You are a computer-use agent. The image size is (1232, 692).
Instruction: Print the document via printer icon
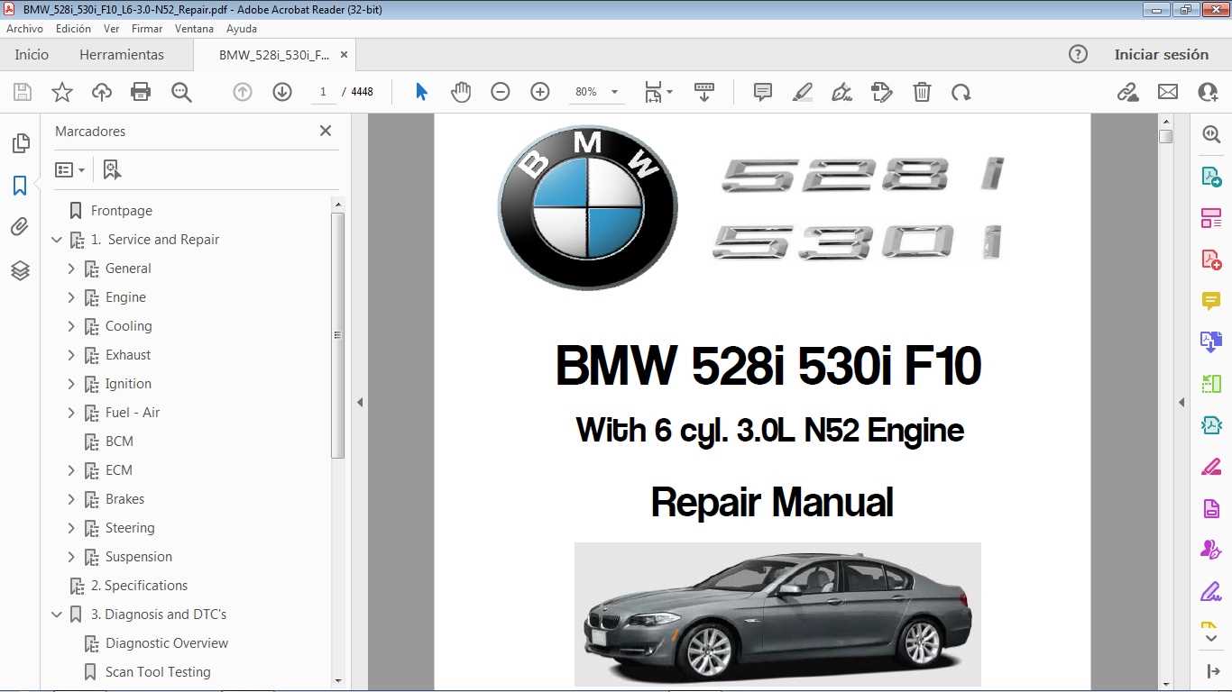(141, 92)
